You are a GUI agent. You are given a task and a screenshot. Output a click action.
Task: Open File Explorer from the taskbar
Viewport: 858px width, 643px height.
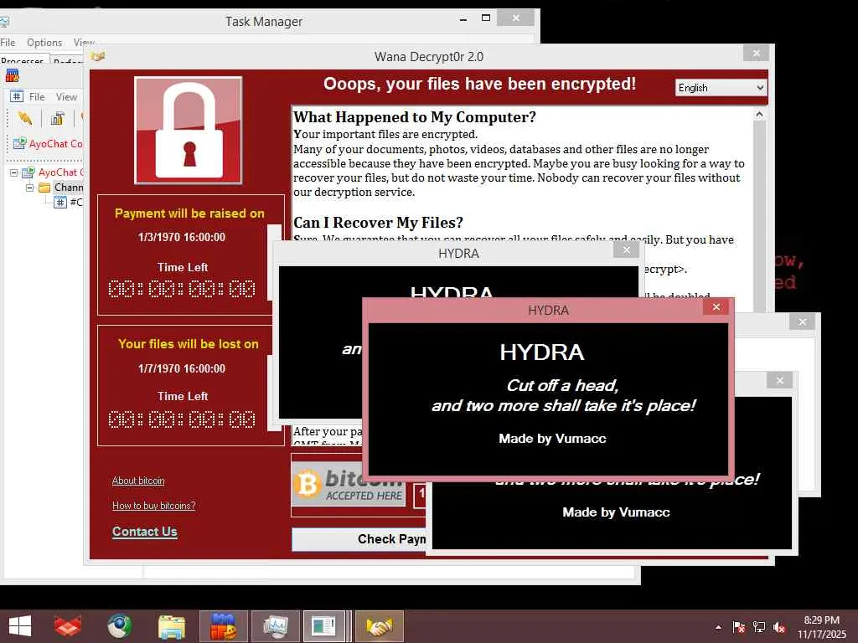click(171, 626)
